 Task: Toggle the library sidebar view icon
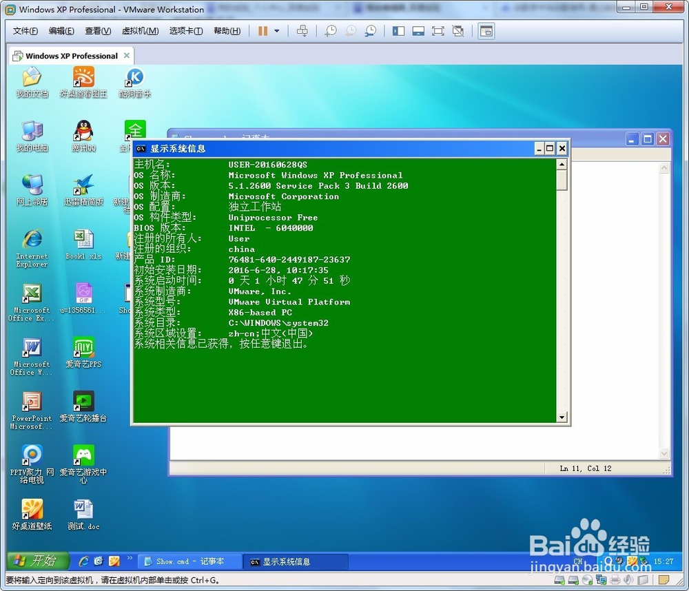click(398, 31)
